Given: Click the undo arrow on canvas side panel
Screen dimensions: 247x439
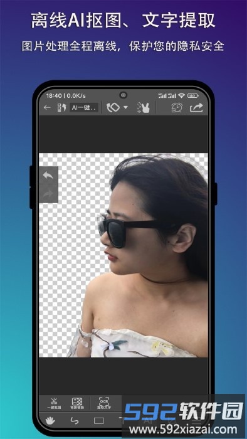Looking at the screenshot, I should [48, 175].
